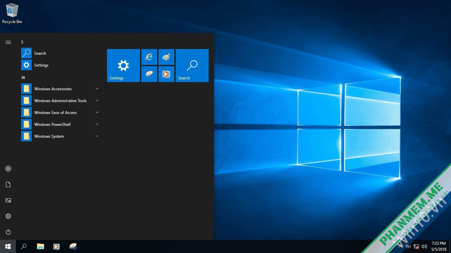
Task: Expand the Windows Administrative Tools folder
Action: [x=60, y=101]
